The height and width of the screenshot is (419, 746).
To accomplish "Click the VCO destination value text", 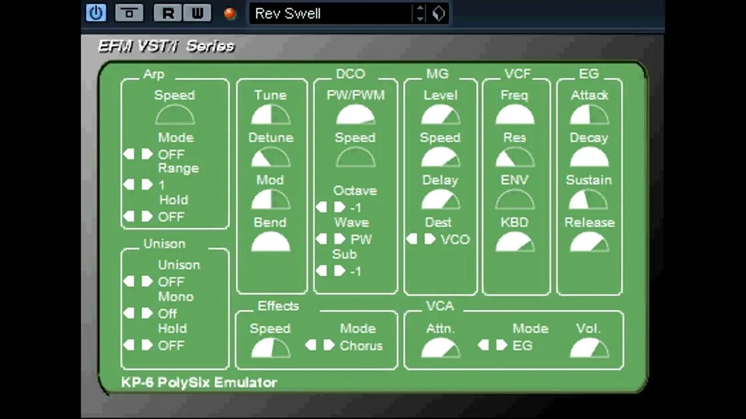I will click(x=455, y=239).
